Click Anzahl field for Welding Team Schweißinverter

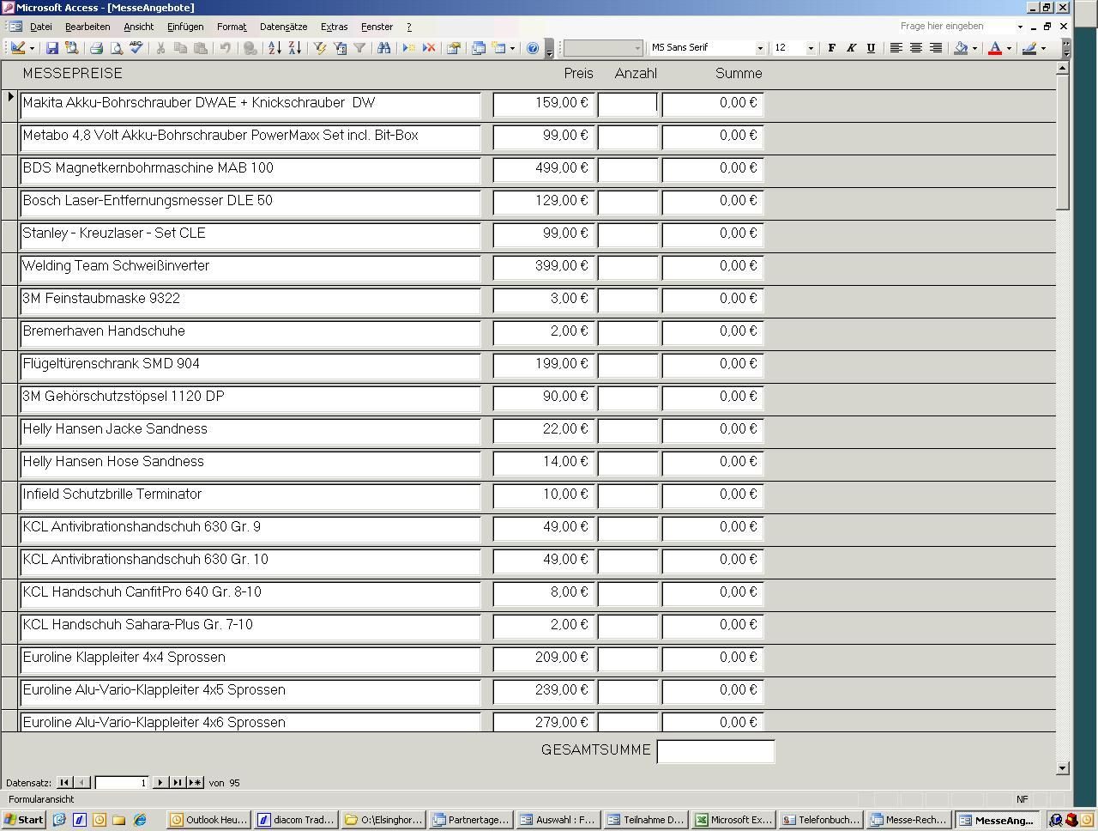coord(628,268)
